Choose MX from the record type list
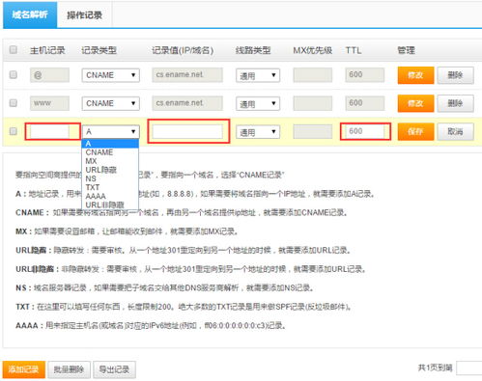The image size is (482, 381). (110, 161)
